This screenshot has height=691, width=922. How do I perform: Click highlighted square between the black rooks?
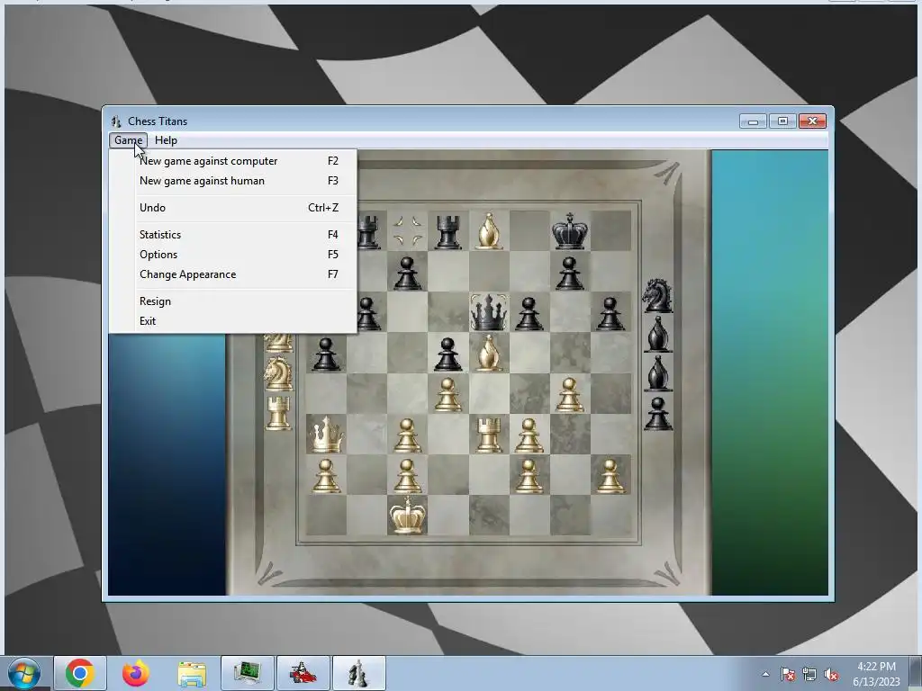tap(408, 231)
